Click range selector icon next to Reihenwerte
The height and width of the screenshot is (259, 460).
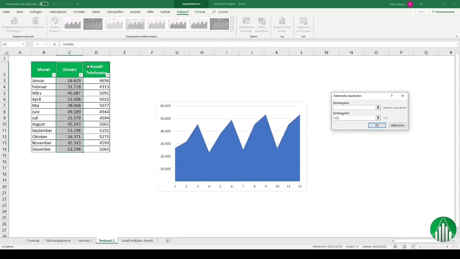click(x=378, y=118)
